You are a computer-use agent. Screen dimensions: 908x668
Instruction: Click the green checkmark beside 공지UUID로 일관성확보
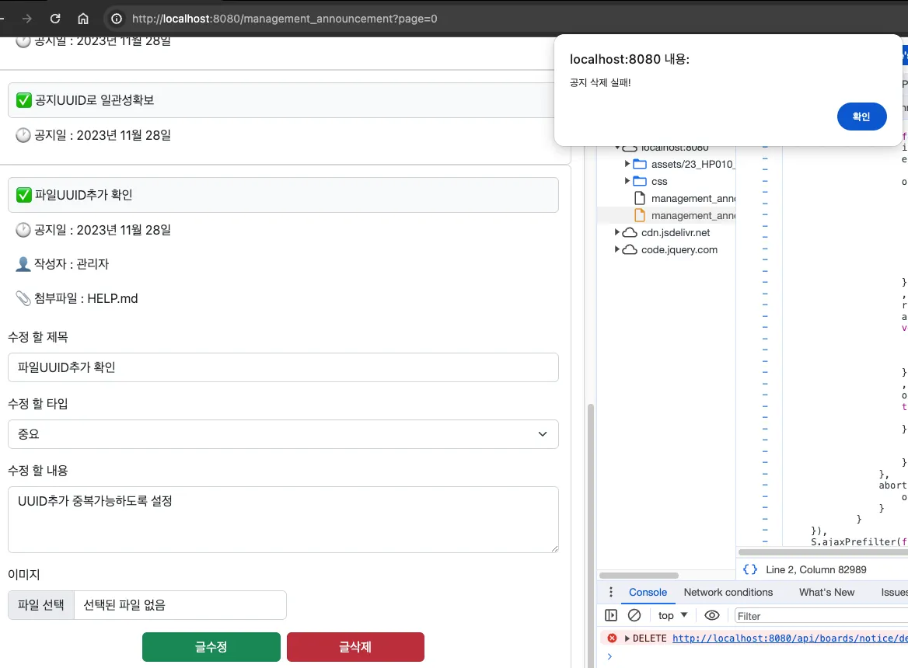pos(24,100)
